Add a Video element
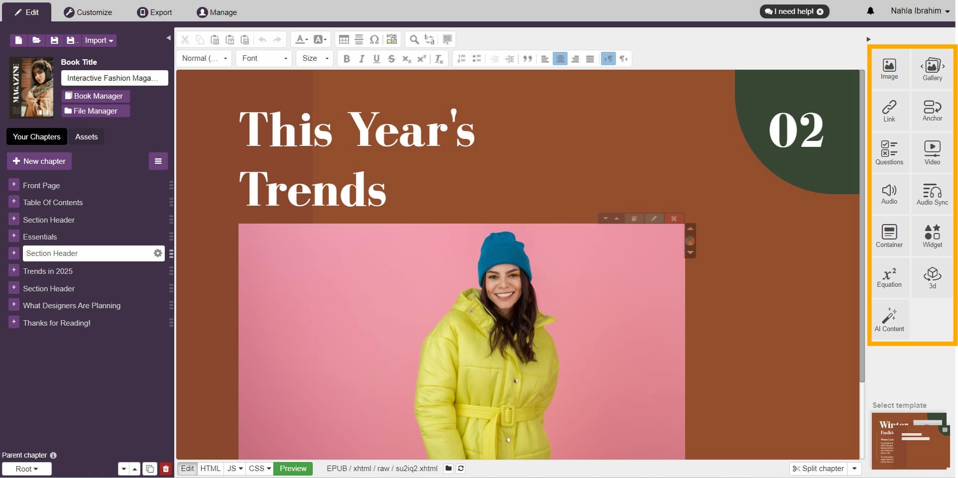This screenshot has height=478, width=958. [932, 152]
